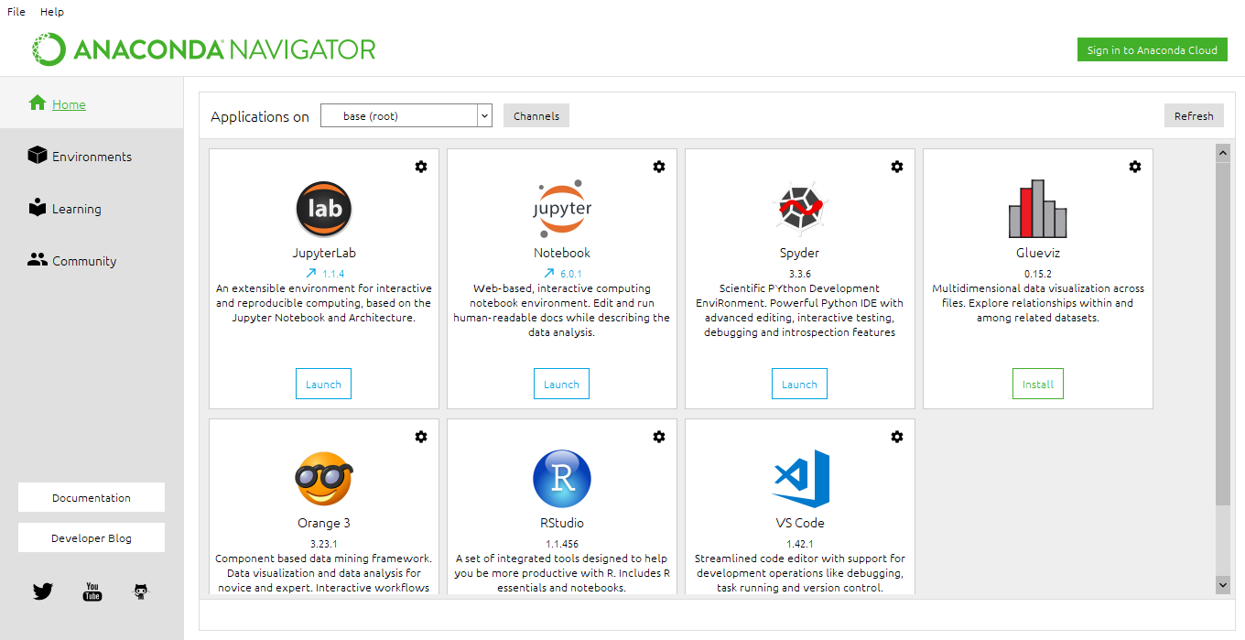Click the Community people icon

(38, 259)
